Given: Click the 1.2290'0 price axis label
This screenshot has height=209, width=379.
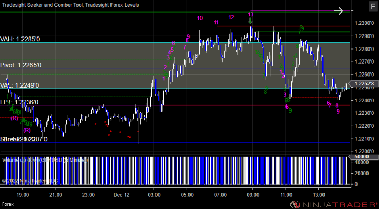Looking at the screenshot, I should coord(363,36).
